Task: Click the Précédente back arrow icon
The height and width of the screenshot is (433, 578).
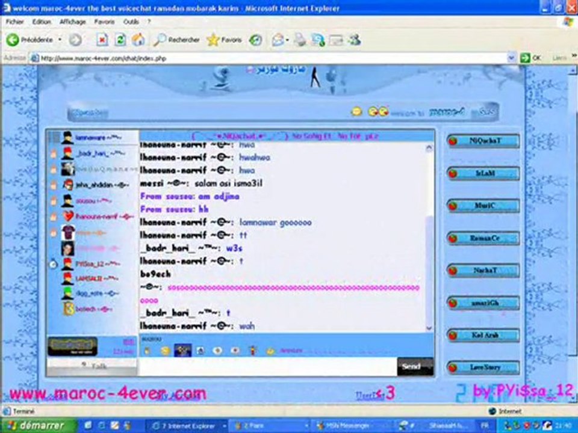Action: [x=13, y=40]
